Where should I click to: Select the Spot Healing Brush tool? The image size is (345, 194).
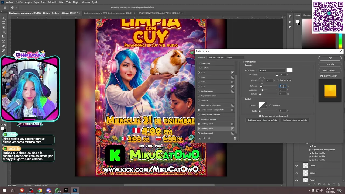(4, 51)
